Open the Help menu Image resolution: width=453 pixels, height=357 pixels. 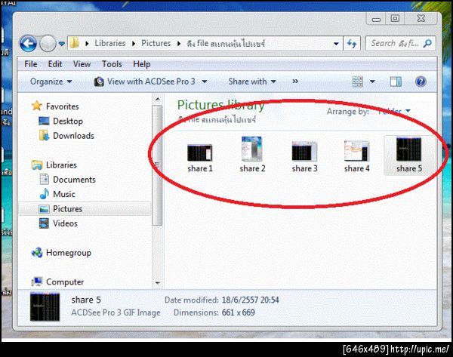coord(142,64)
